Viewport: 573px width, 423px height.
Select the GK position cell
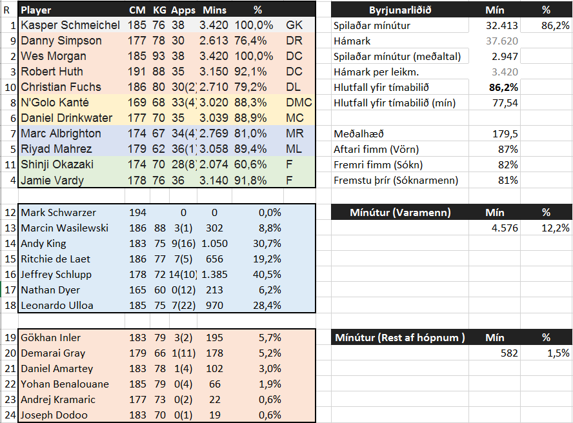pyautogui.click(x=294, y=25)
